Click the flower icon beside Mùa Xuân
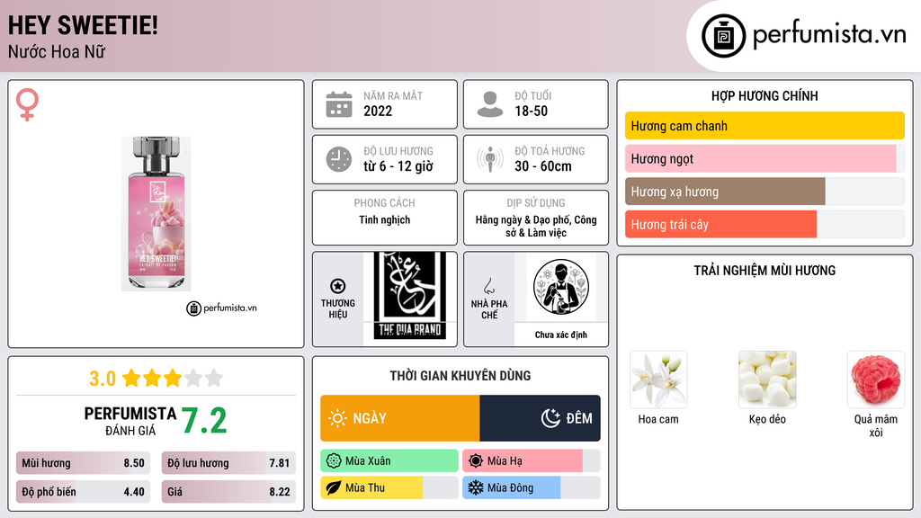Image resolution: width=921 pixels, height=518 pixels. (334, 461)
